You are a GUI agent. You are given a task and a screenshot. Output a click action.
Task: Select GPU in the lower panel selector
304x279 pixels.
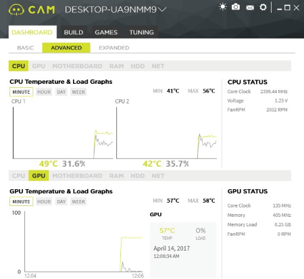pos(39,176)
